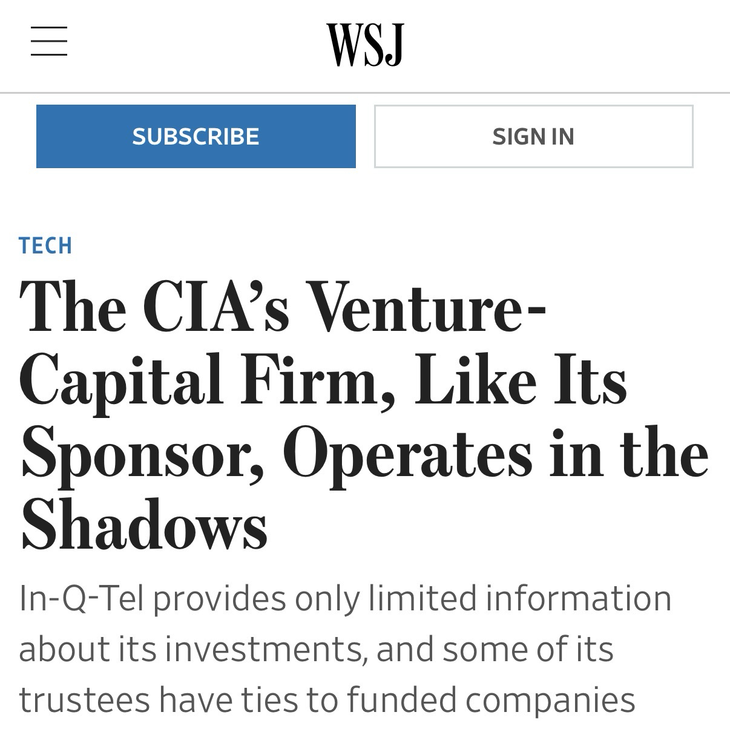
Task: Open the TECH section link
Action: pos(45,246)
